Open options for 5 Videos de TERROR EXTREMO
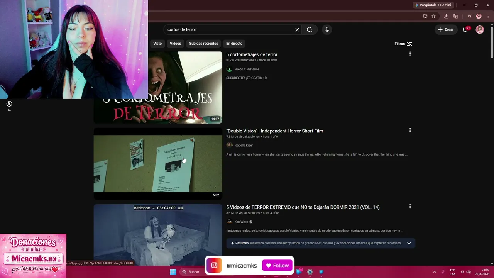Image resolution: width=494 pixels, height=278 pixels. click(x=410, y=207)
